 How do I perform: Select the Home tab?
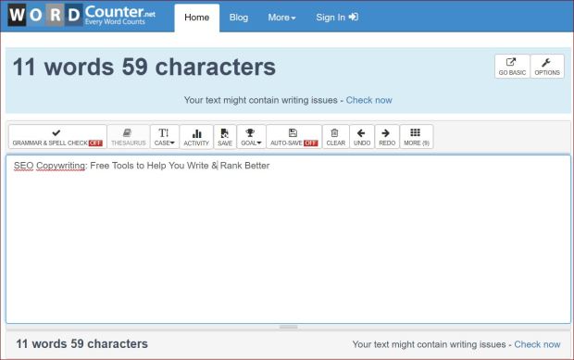point(197,18)
